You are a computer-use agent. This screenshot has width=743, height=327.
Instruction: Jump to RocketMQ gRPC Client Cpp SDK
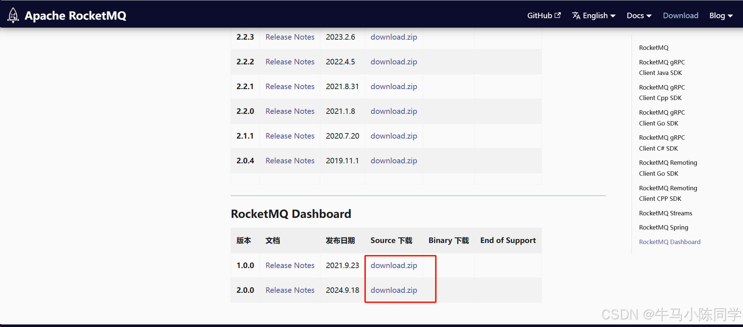[x=662, y=92]
